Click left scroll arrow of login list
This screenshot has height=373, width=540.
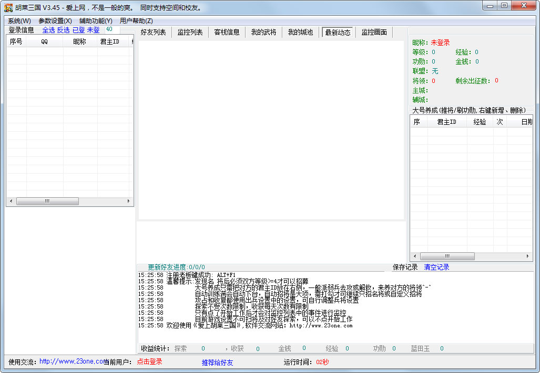click(11, 201)
